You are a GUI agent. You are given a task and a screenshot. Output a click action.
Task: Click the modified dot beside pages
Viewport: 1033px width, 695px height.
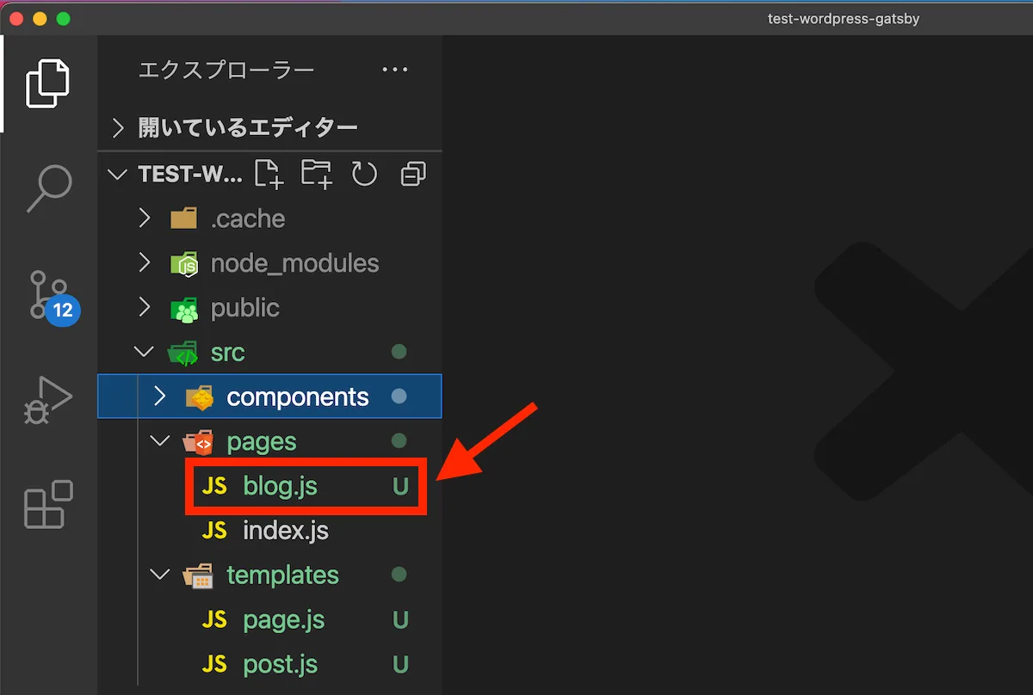(399, 441)
